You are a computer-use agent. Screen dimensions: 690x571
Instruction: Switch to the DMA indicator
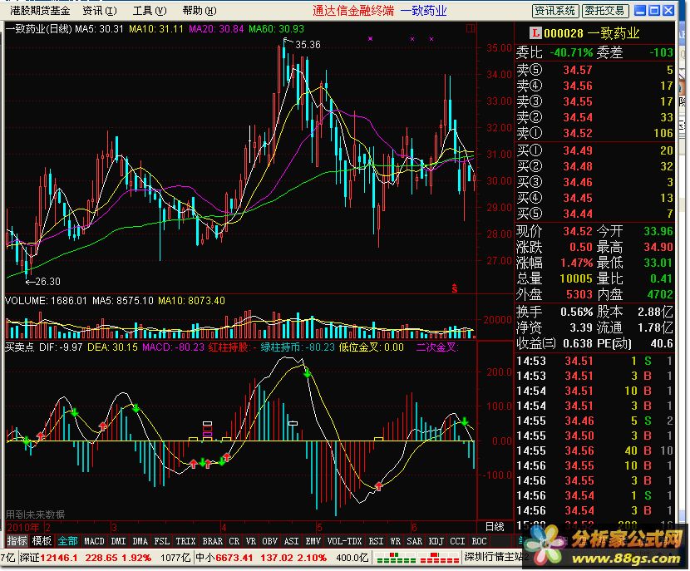140,541
